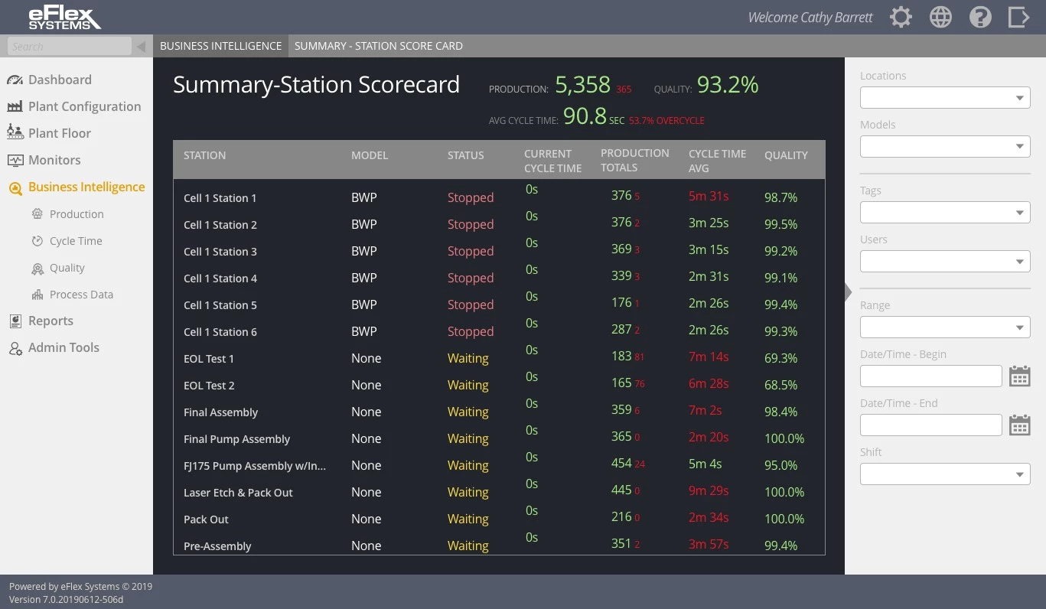Click the Reports notebook icon in sidebar
The image size is (1046, 609).
click(x=15, y=321)
